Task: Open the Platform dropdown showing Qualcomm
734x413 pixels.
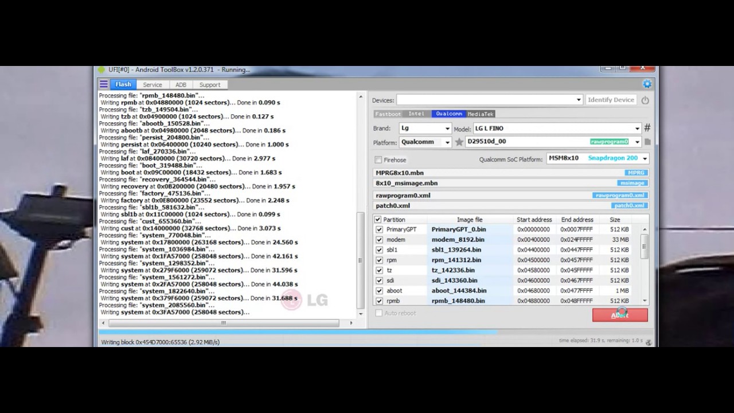Action: pos(425,142)
